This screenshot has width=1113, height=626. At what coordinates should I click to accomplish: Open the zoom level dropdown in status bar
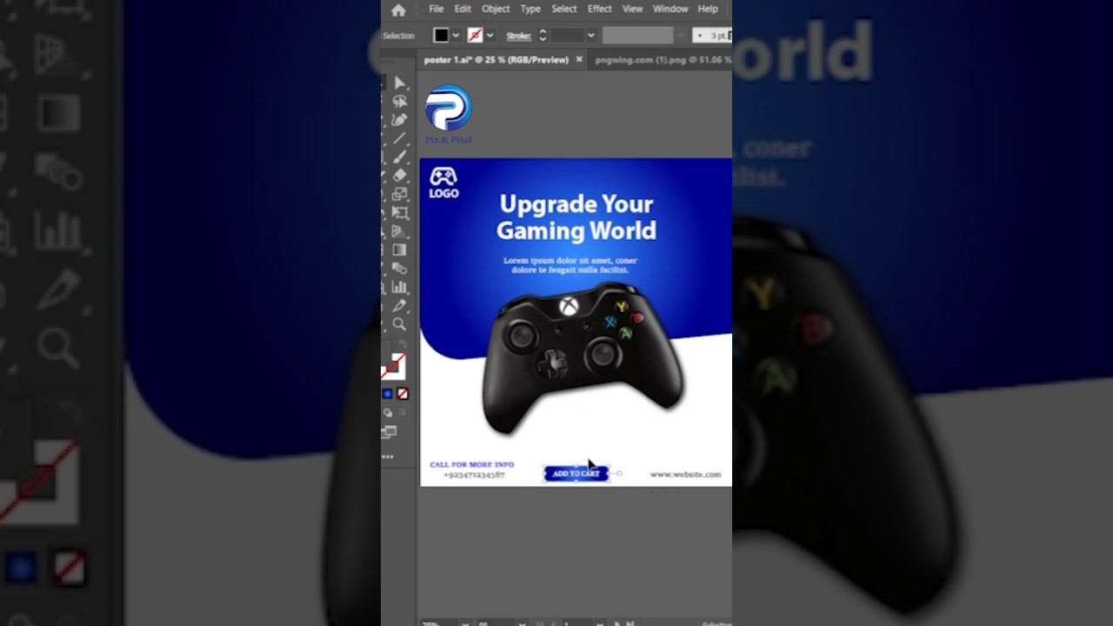[x=466, y=623]
